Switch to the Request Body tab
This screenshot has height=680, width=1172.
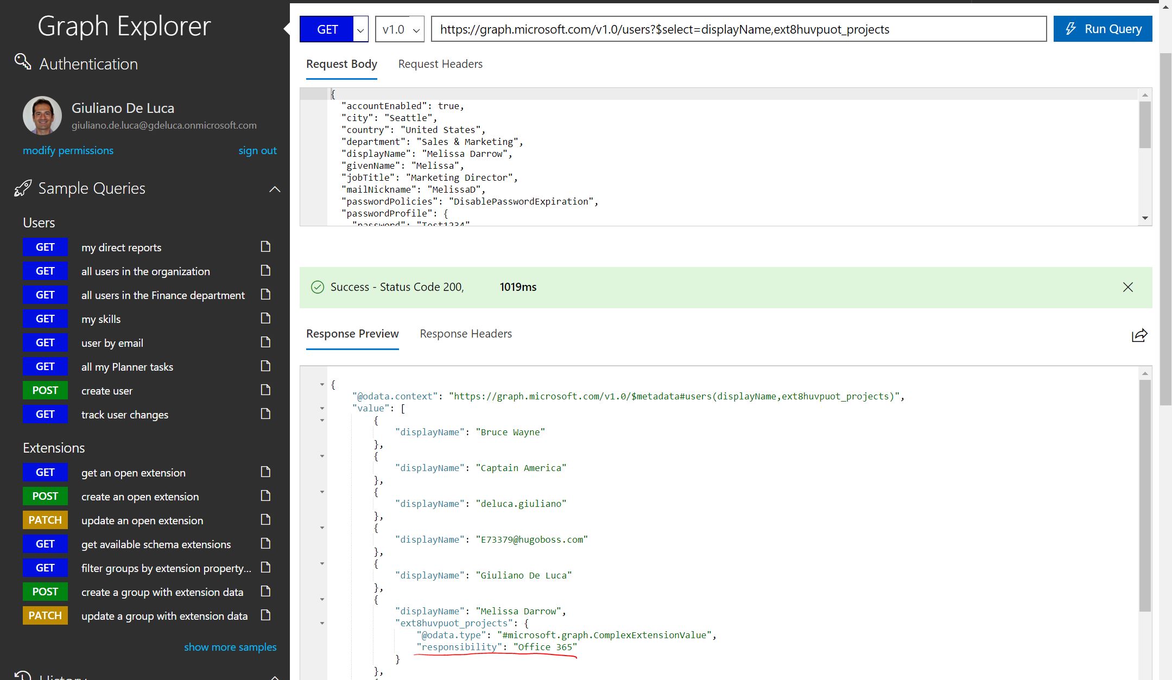pyautogui.click(x=341, y=64)
